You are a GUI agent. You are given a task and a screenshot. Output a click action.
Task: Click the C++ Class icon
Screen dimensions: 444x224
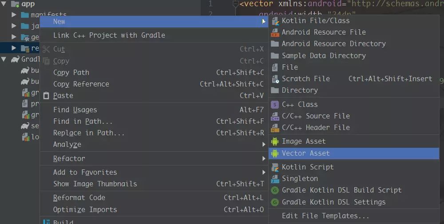275,105
